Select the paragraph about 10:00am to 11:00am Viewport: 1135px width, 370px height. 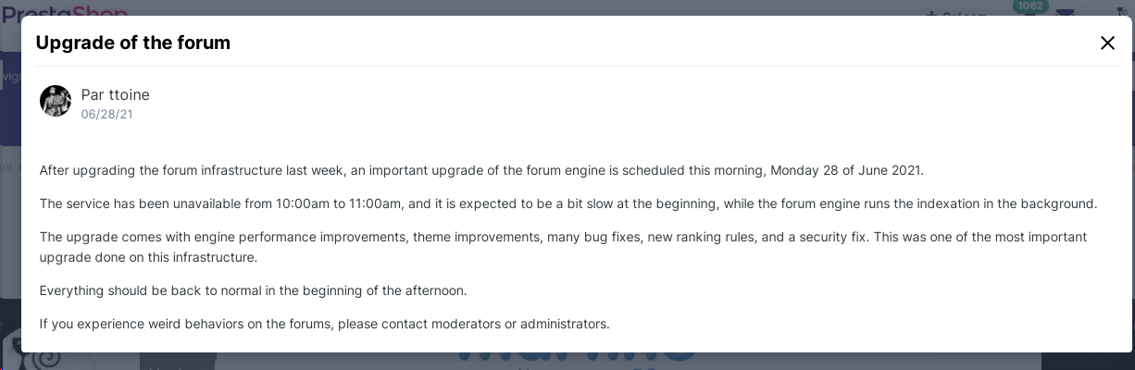(x=568, y=203)
